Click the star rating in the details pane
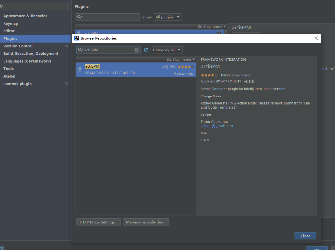335x250 pixels. [209, 75]
